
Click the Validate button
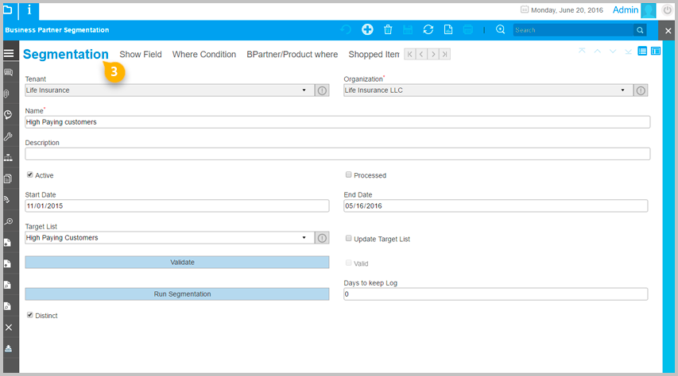tap(176, 262)
